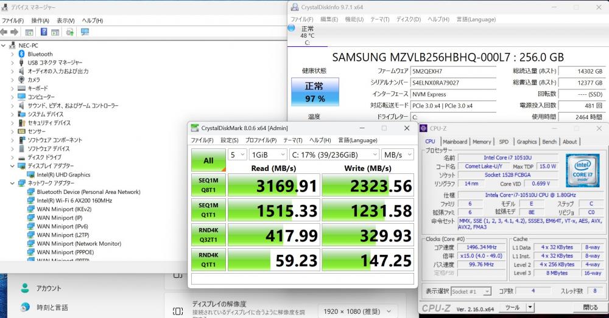Select Intel(R) UHD Graphics adapter entry

63,175
